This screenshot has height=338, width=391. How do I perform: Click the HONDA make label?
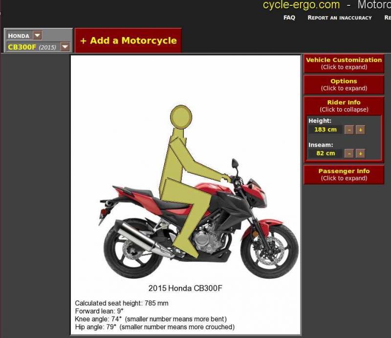19,36
